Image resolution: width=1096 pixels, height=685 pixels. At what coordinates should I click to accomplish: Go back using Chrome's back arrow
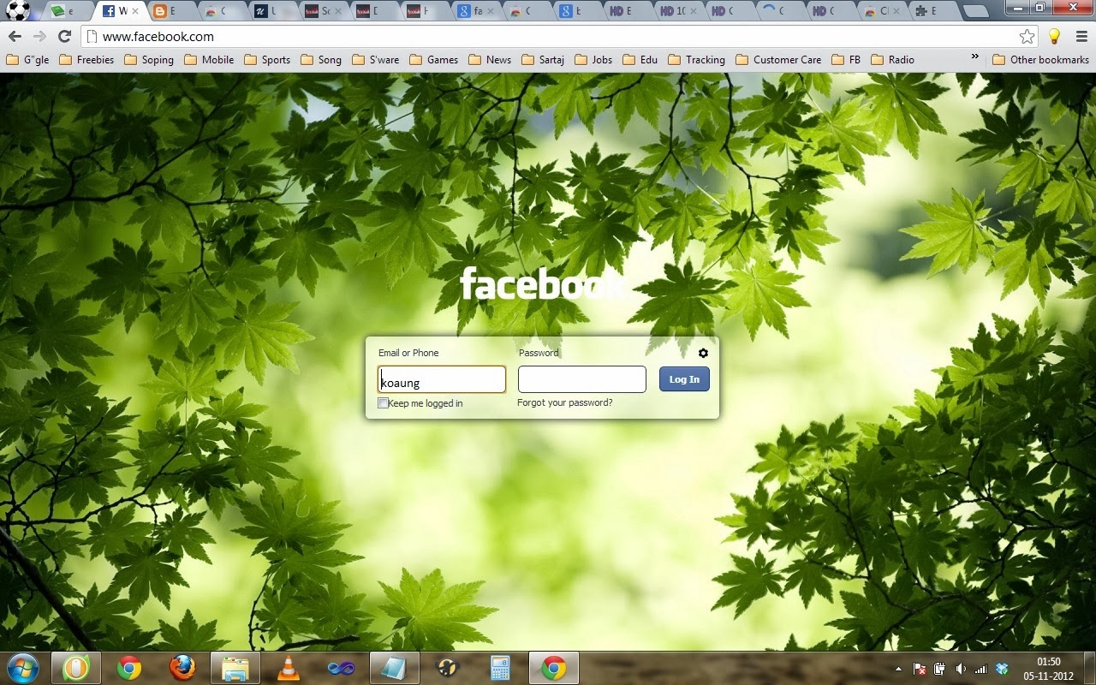coord(15,36)
